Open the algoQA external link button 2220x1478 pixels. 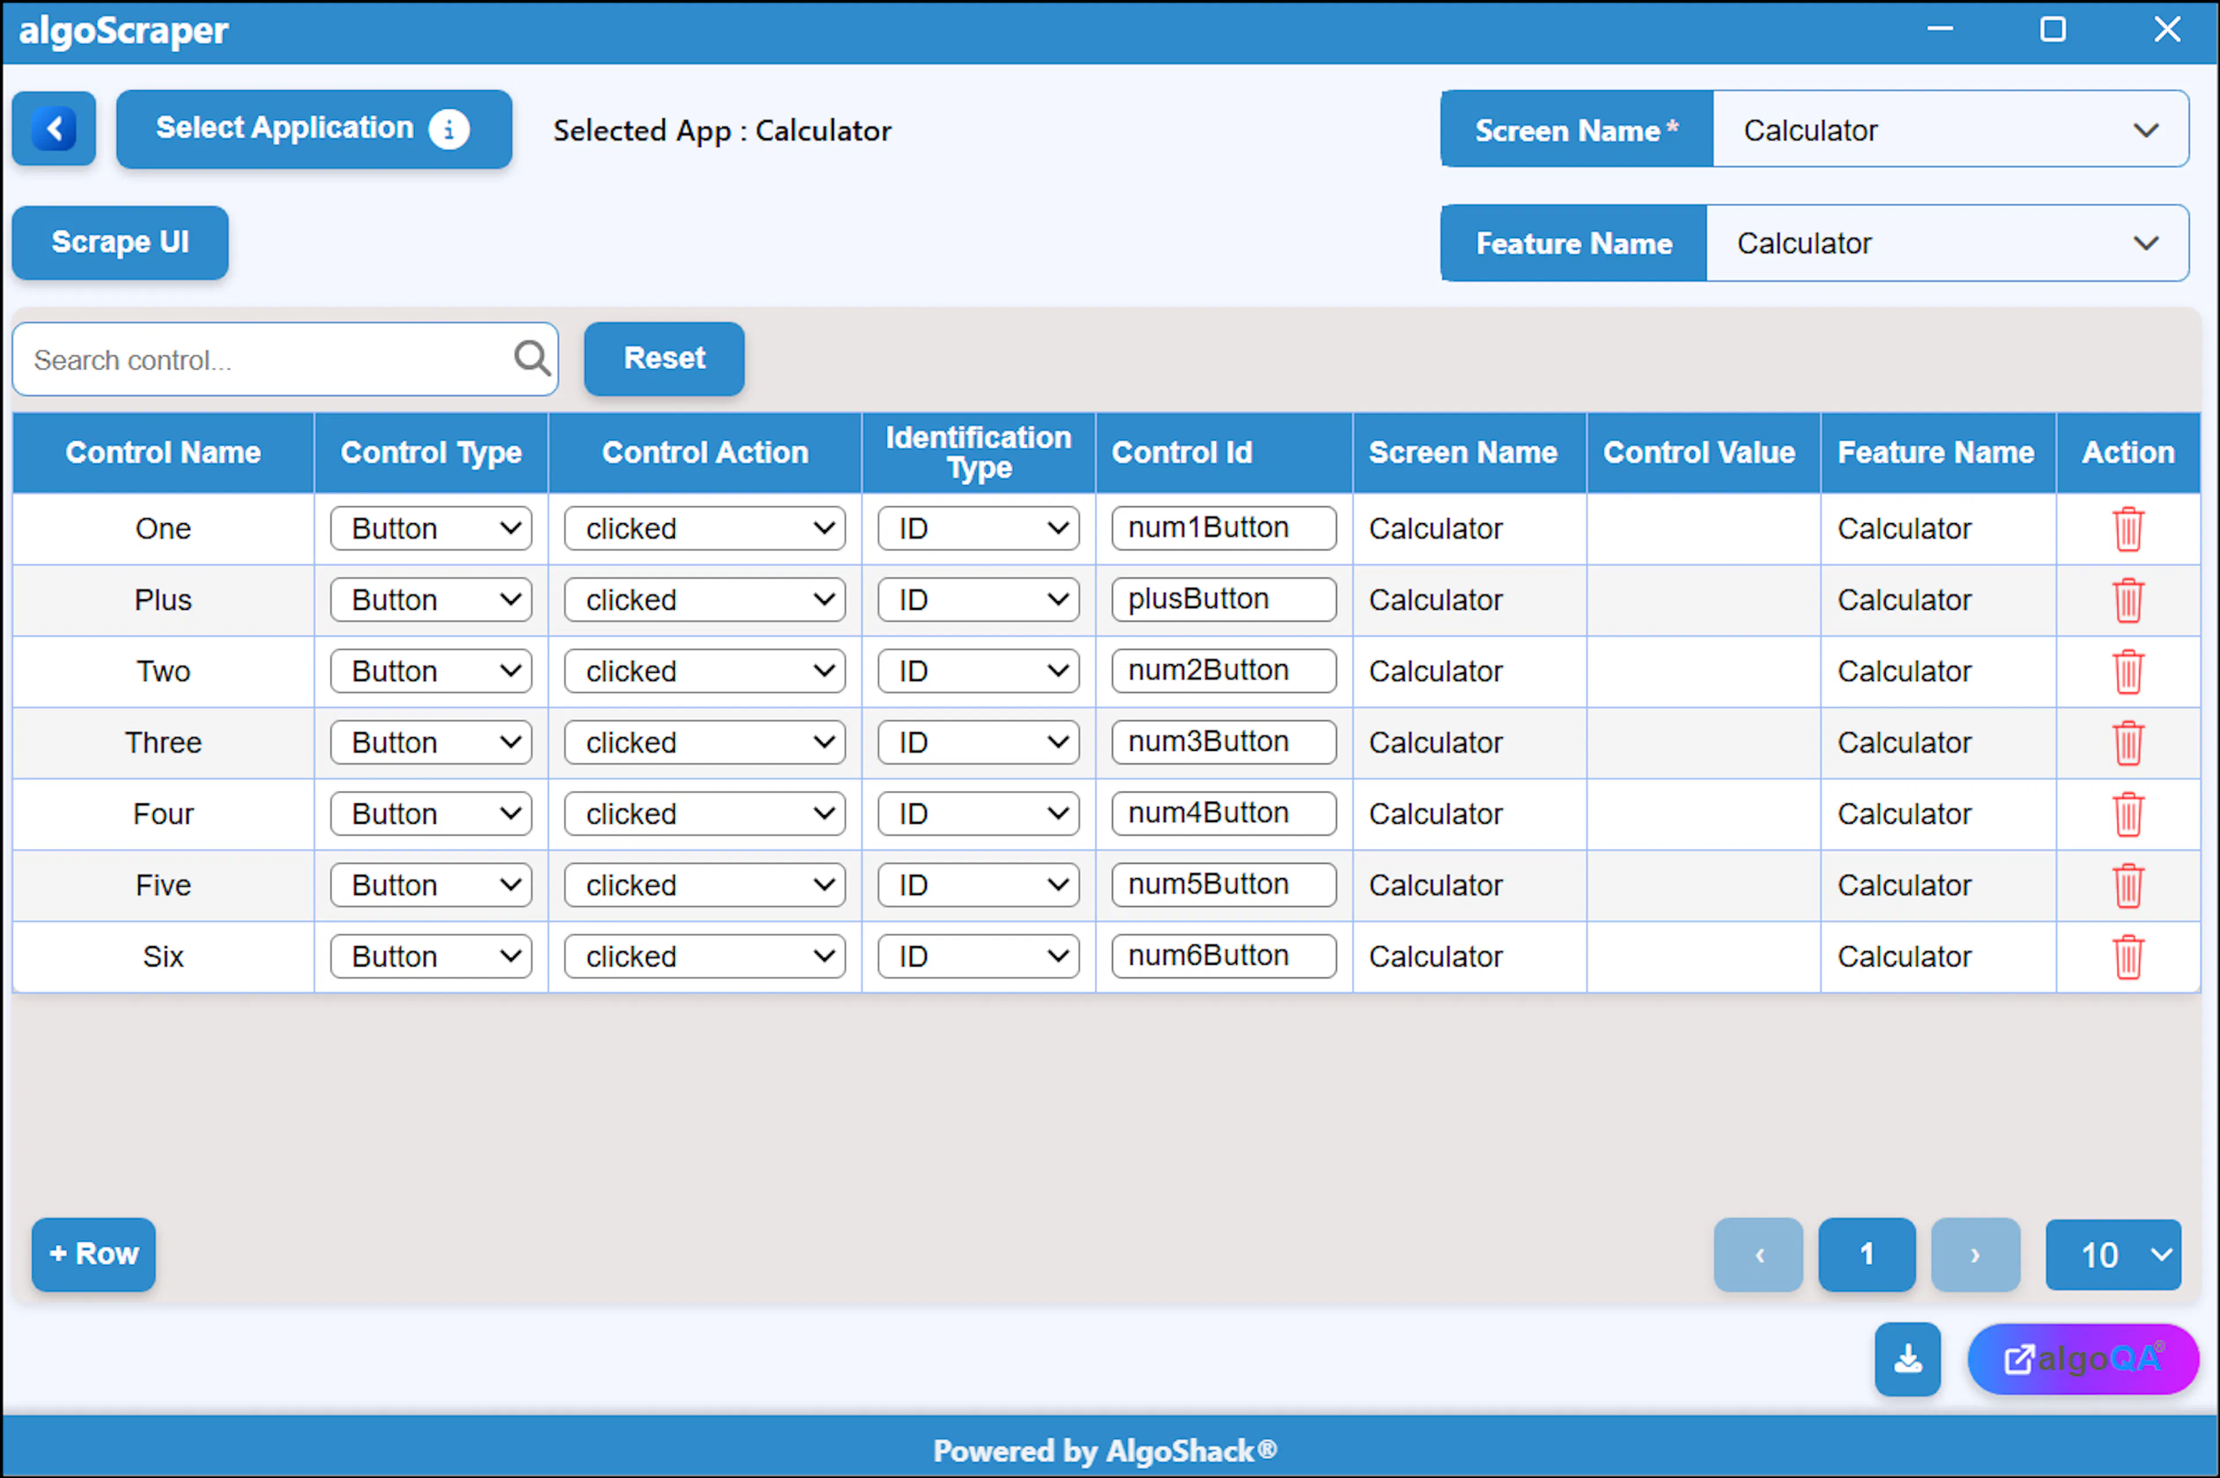pos(2084,1360)
